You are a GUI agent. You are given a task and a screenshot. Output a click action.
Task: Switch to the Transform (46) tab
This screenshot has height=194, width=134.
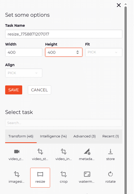pyautogui.click(x=21, y=136)
